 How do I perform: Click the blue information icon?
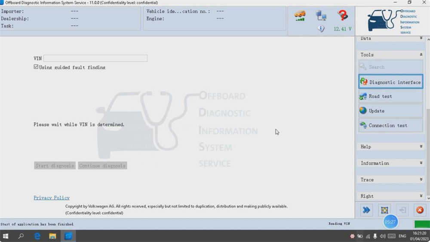(321, 28)
